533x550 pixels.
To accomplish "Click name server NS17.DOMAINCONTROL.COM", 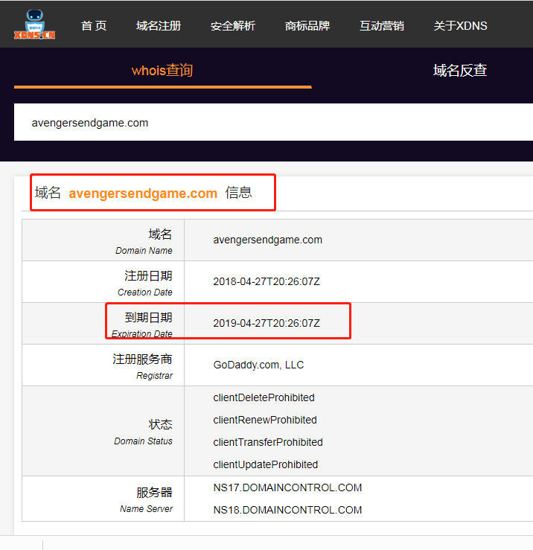I will point(287,487).
